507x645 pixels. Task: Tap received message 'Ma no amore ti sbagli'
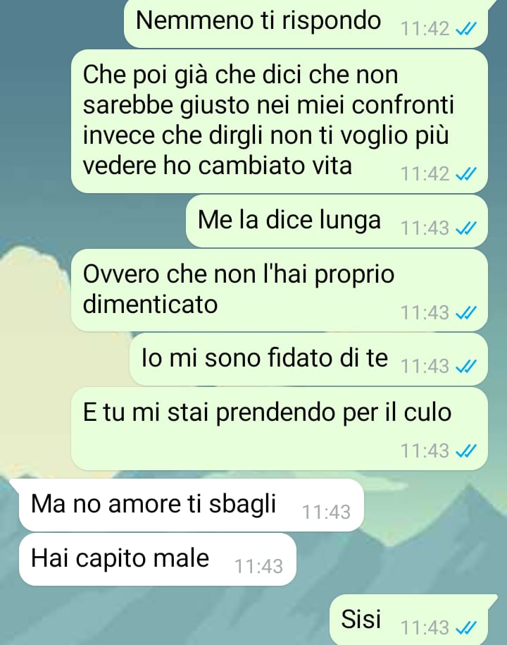pyautogui.click(x=191, y=505)
